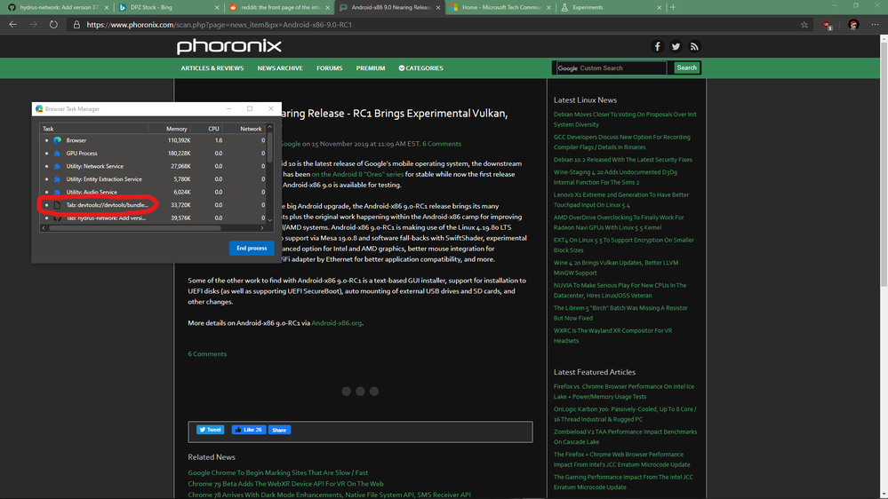Click task list vertical scrollbar thumb
This screenshot has height=499, width=888.
pos(269,147)
